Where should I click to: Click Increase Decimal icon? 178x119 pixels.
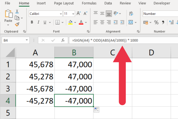tap(171, 22)
